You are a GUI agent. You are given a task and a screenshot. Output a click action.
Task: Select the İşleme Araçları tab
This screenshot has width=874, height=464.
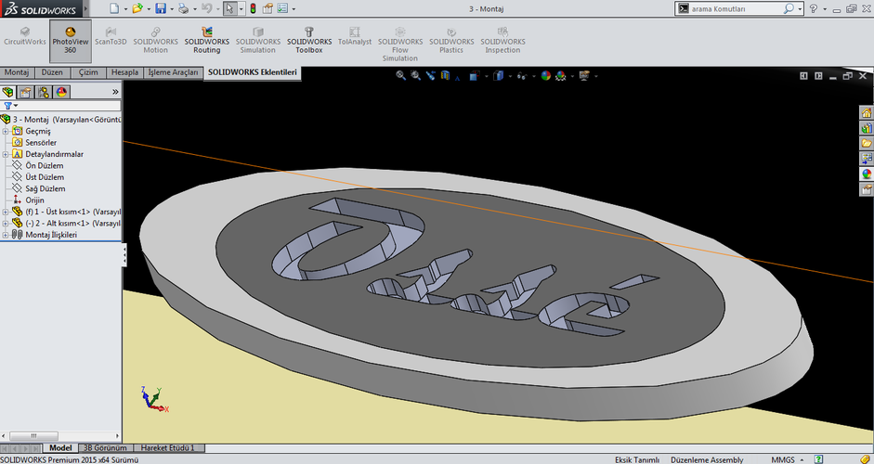pos(173,72)
